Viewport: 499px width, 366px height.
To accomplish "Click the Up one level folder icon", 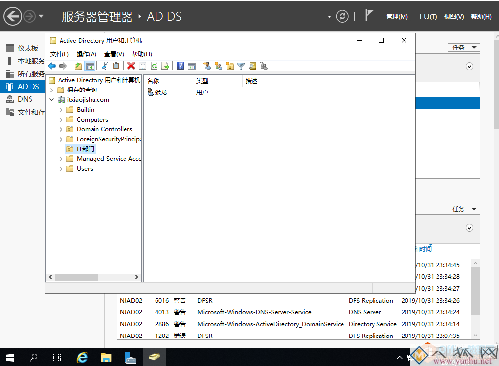I will (78, 66).
